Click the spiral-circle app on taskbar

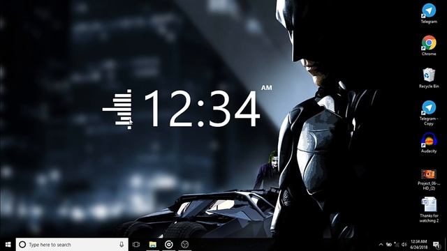(x=169, y=245)
